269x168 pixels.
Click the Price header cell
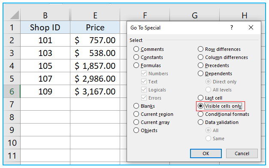[95, 27]
